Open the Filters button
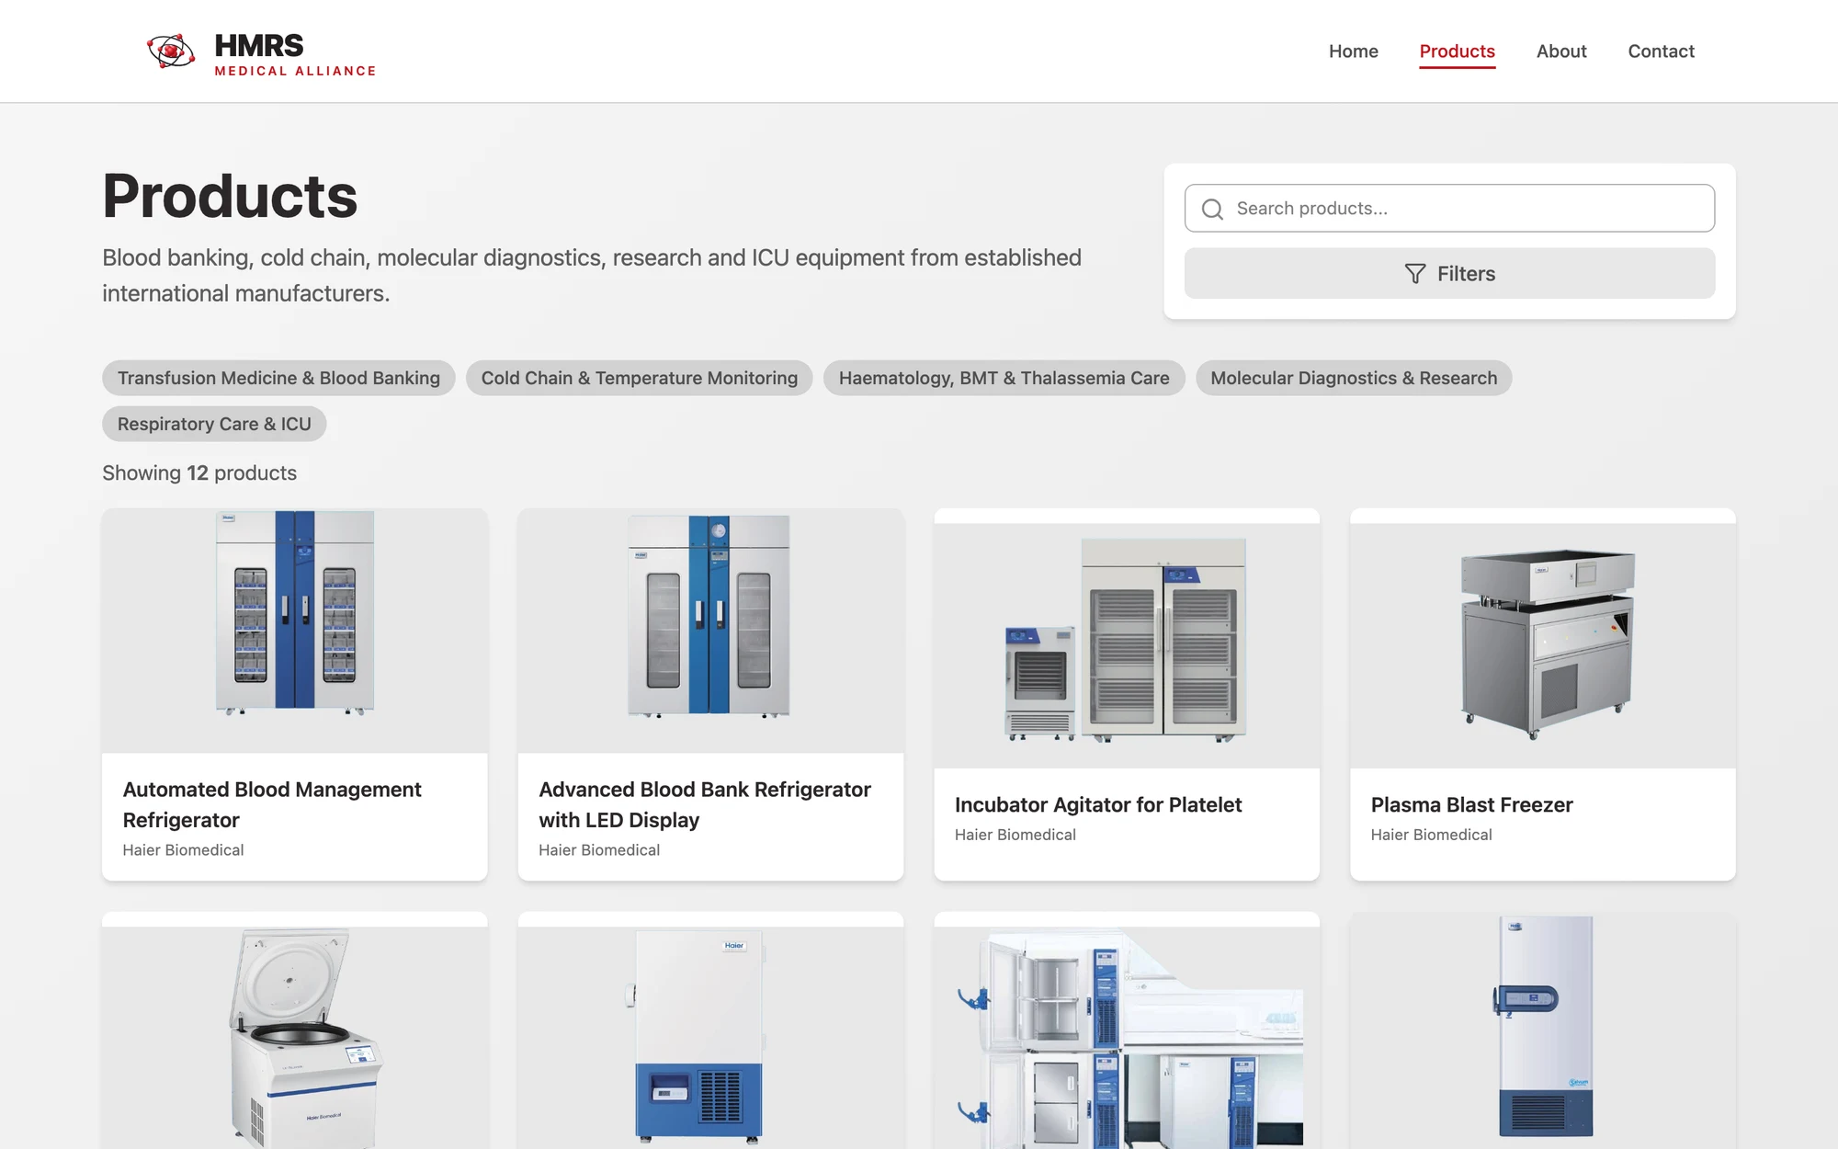 pyautogui.click(x=1449, y=274)
